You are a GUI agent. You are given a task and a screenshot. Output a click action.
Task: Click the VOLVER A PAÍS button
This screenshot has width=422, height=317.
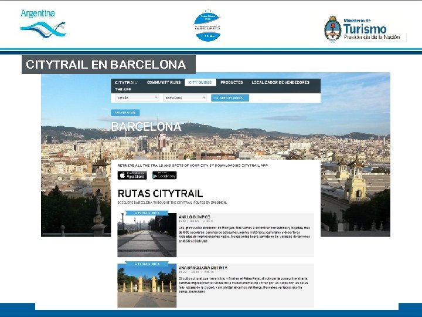125,113
